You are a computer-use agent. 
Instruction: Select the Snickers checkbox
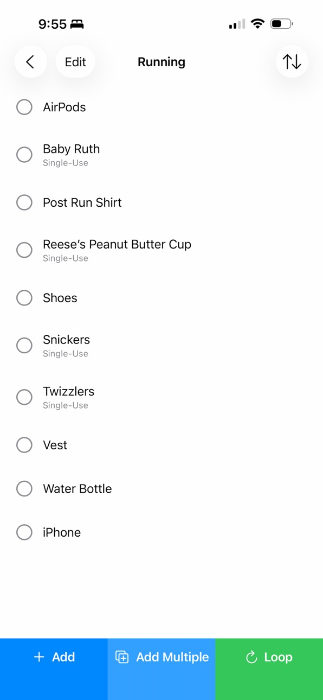pos(24,346)
